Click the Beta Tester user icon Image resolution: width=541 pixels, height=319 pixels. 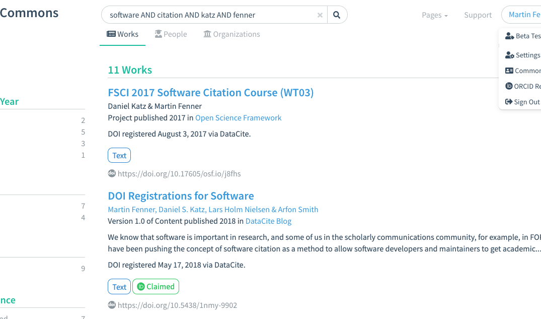(x=509, y=36)
